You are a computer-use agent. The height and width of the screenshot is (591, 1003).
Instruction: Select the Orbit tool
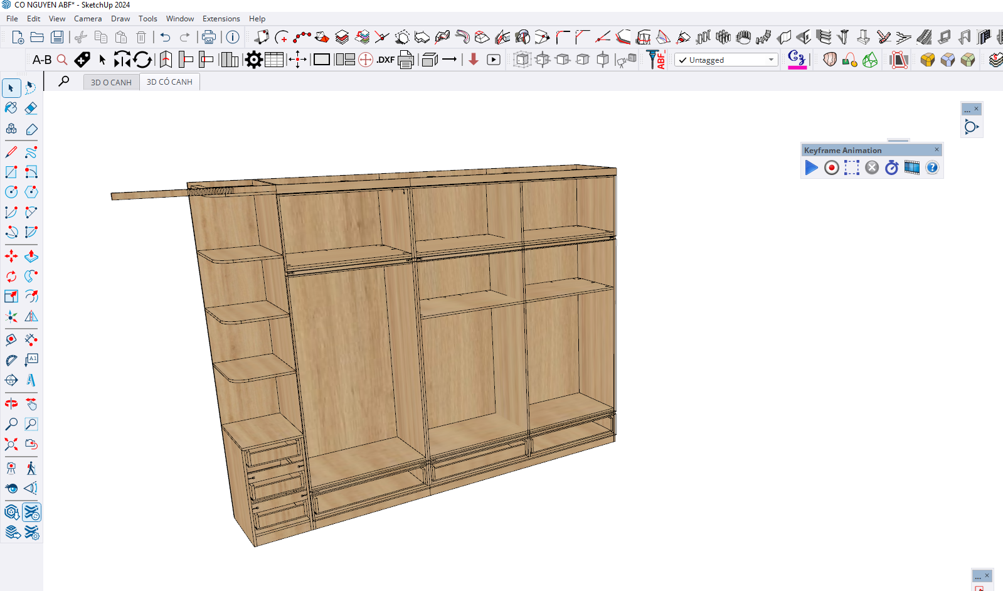pos(11,404)
